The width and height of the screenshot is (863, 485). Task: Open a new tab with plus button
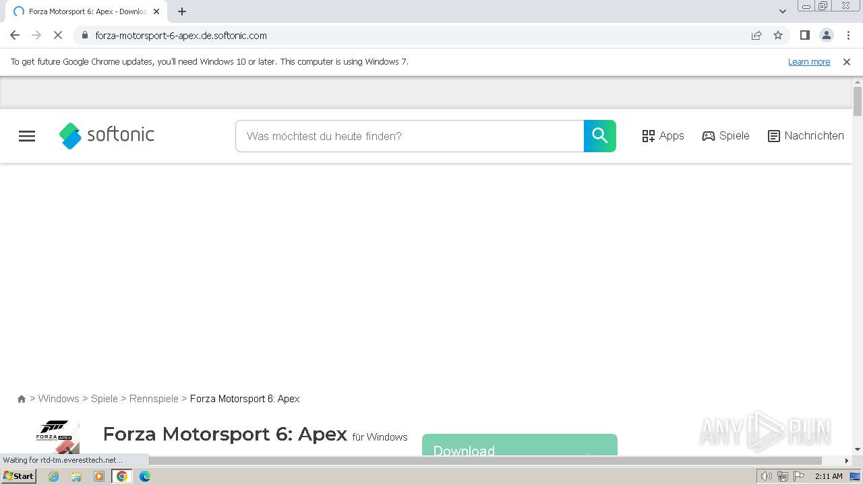tap(181, 11)
